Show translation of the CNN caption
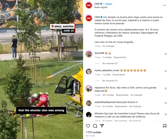The image size is (168, 139). pos(108,46)
